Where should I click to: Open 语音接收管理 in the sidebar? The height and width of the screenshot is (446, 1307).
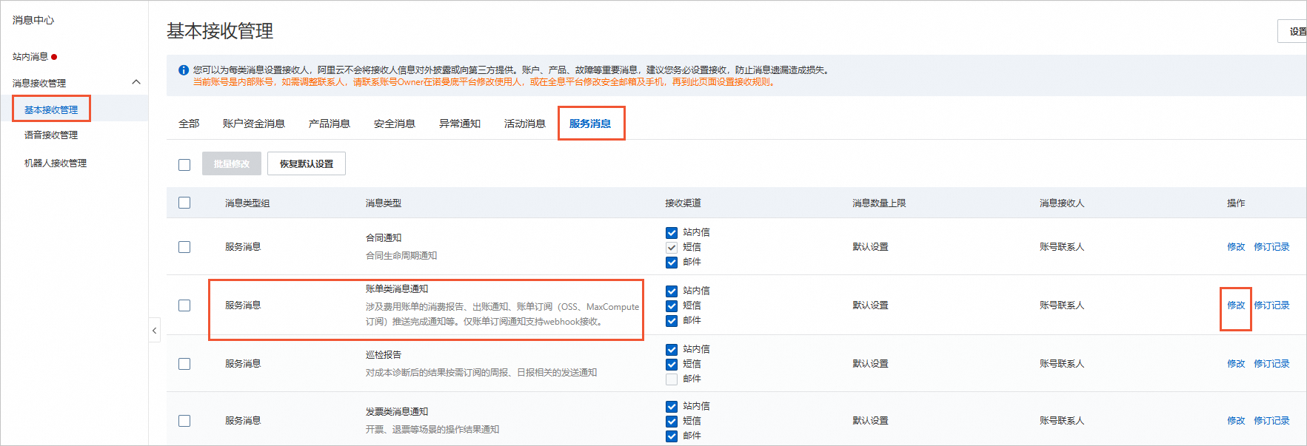point(51,135)
